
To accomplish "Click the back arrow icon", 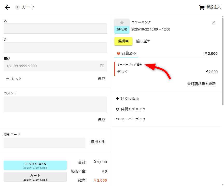I will pos(8,7).
